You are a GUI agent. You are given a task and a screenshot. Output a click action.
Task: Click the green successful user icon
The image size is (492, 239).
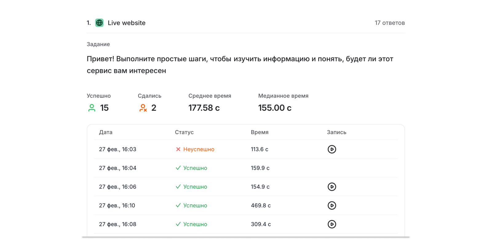tap(92, 108)
